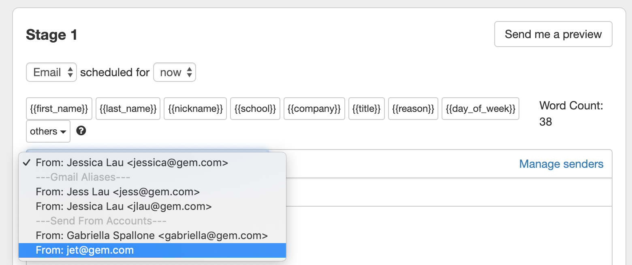This screenshot has height=265, width=632.
Task: Insert the {{reason}} token
Action: [x=413, y=109]
